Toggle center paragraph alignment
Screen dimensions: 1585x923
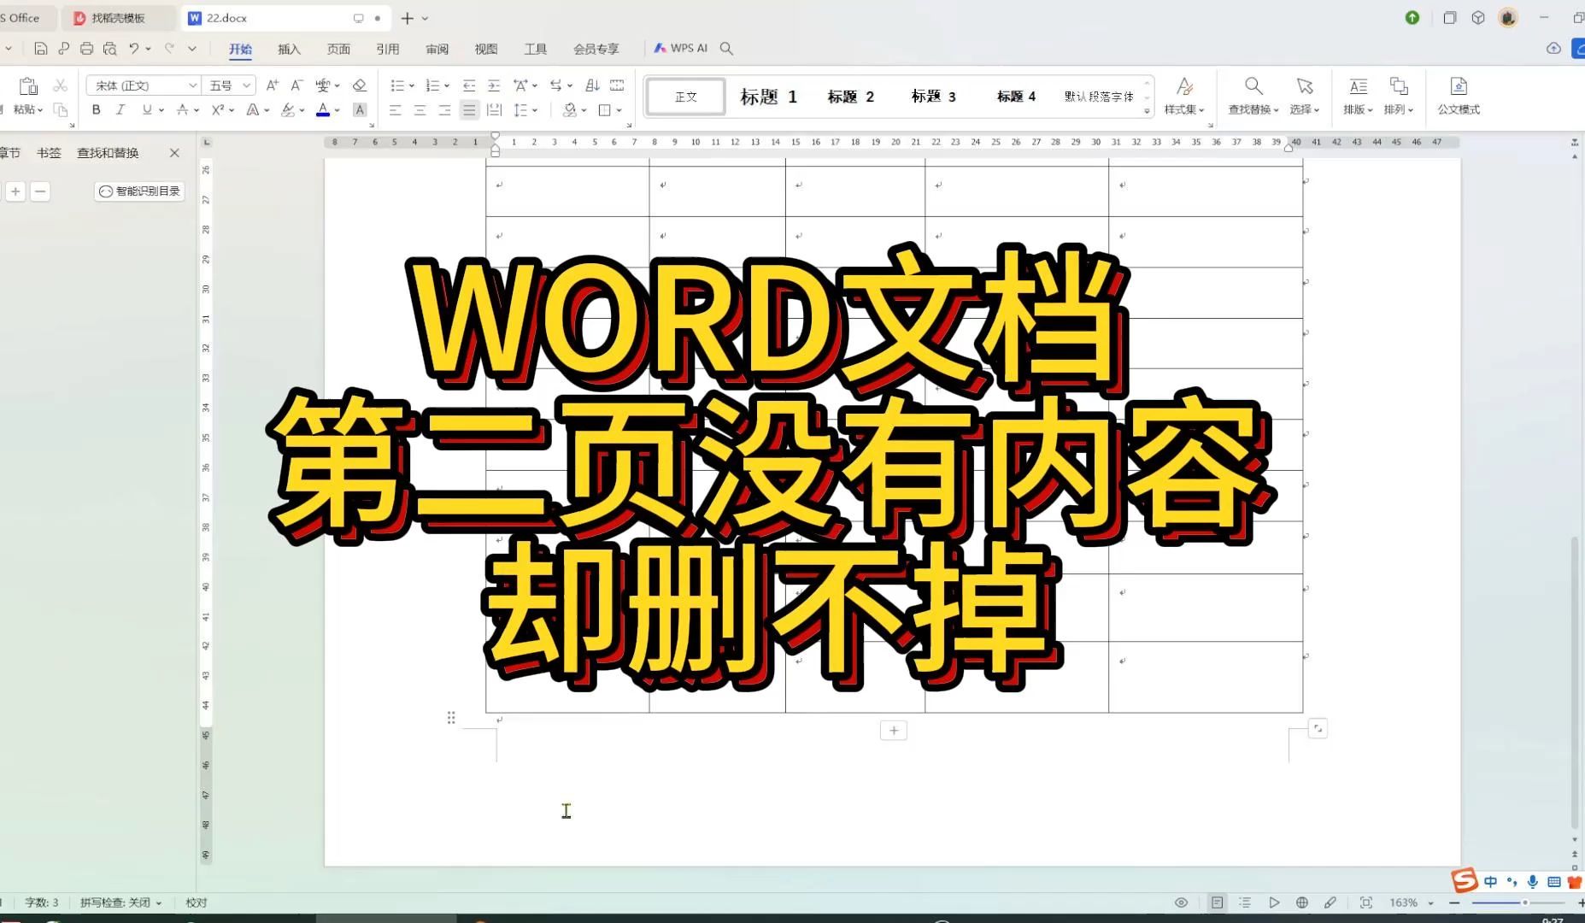(419, 109)
